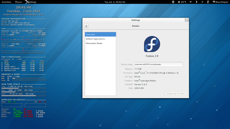
Task: Switch to Default Applications
Action: click(101, 39)
